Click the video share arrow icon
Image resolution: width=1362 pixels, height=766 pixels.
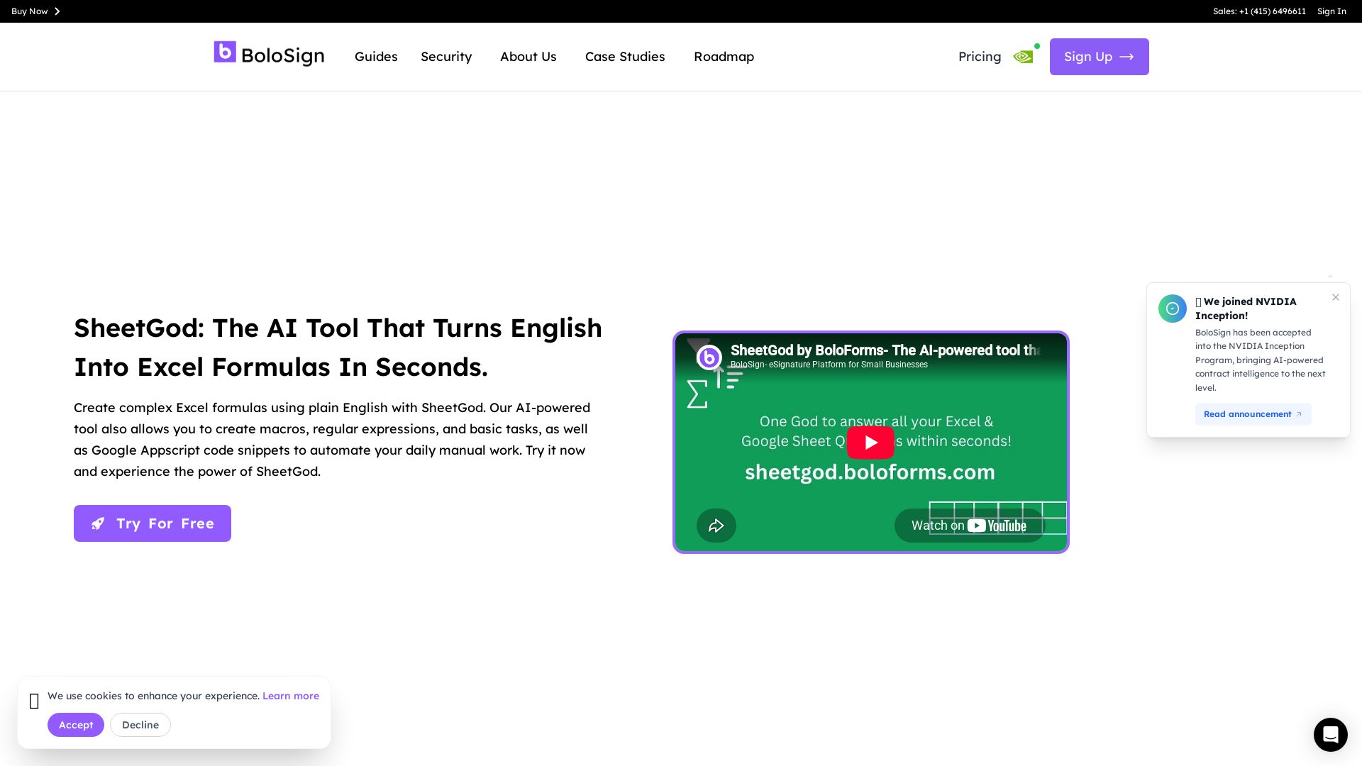(716, 526)
